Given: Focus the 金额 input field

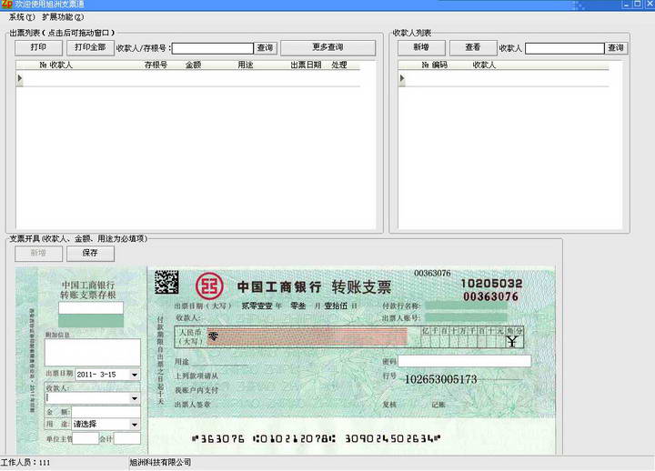Looking at the screenshot, I should tap(106, 412).
